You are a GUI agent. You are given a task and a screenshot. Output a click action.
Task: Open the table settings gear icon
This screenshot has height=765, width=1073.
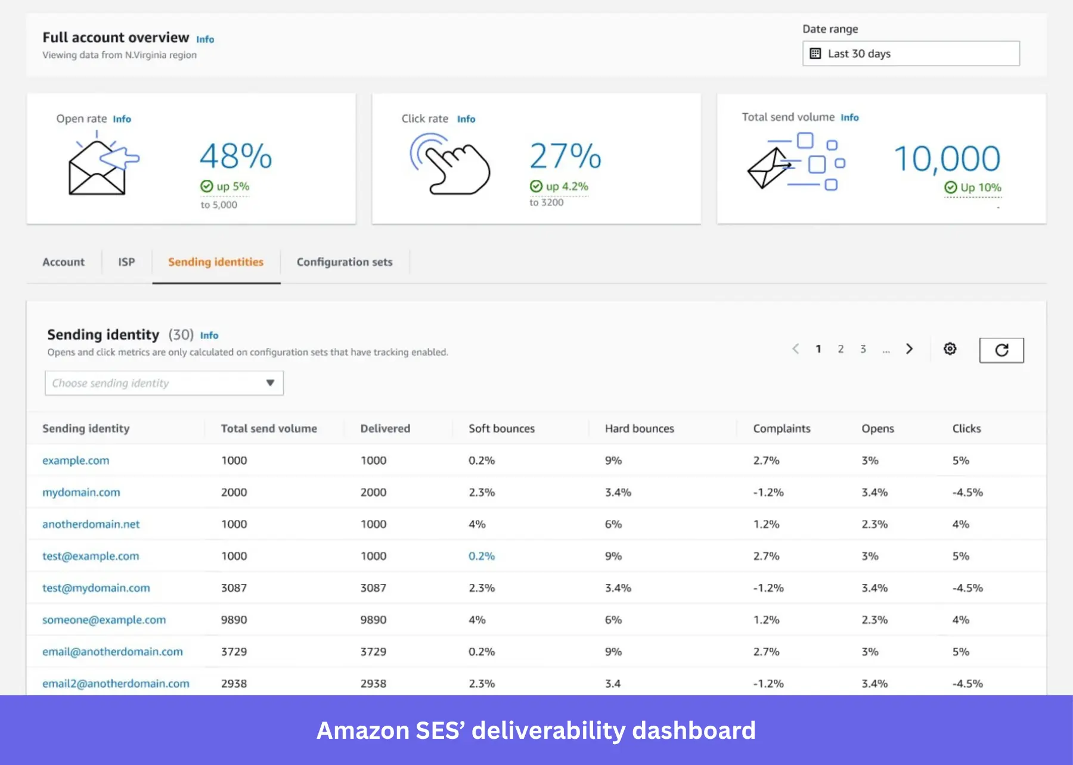click(x=950, y=349)
